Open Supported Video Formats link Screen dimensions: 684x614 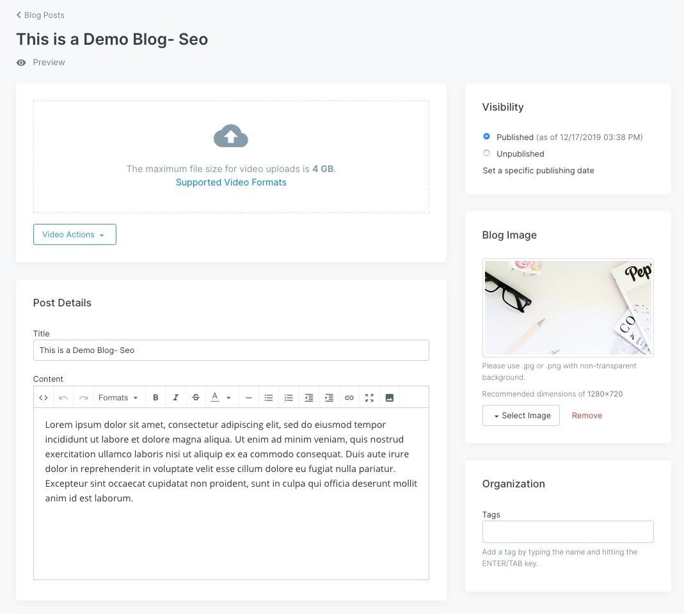point(231,182)
